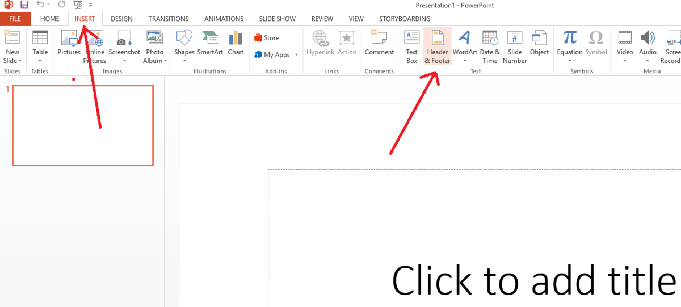
Task: Select slide 1 thumbnail in the panel
Action: (x=83, y=125)
